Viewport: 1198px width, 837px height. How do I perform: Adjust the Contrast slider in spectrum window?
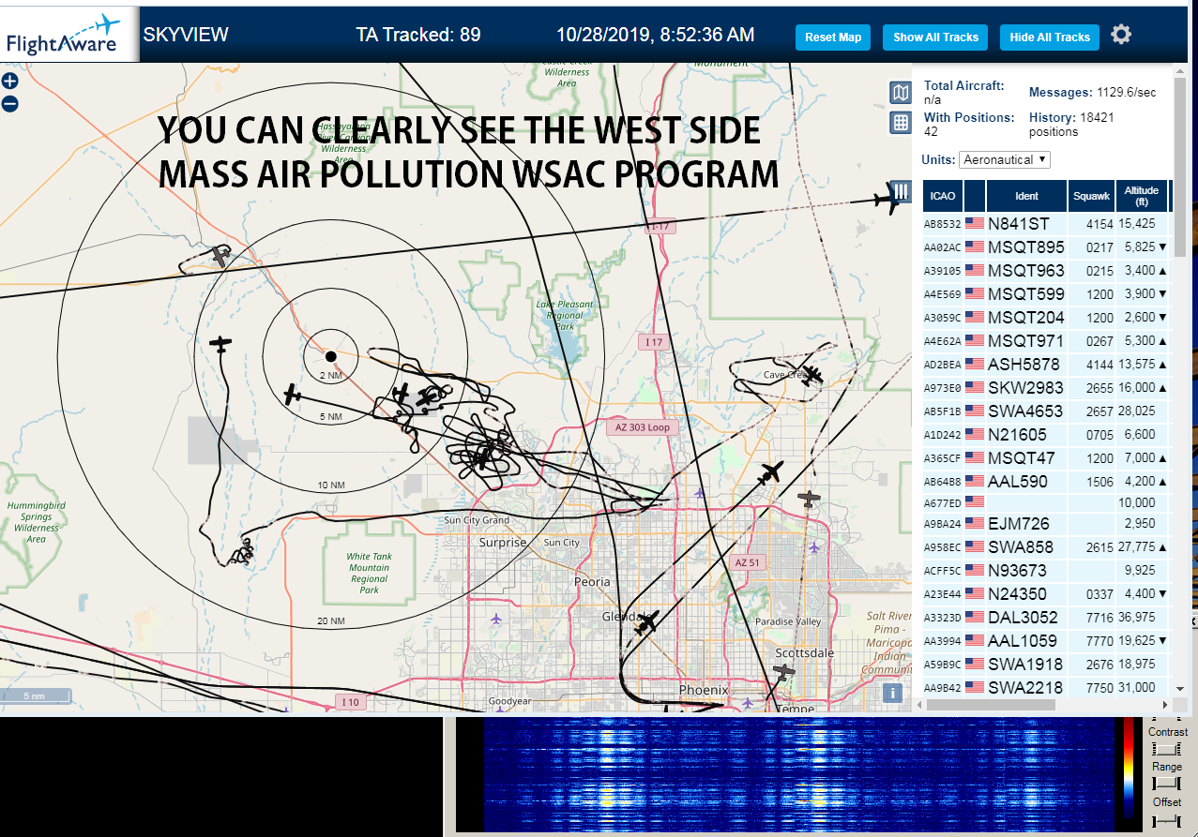pos(1166,750)
